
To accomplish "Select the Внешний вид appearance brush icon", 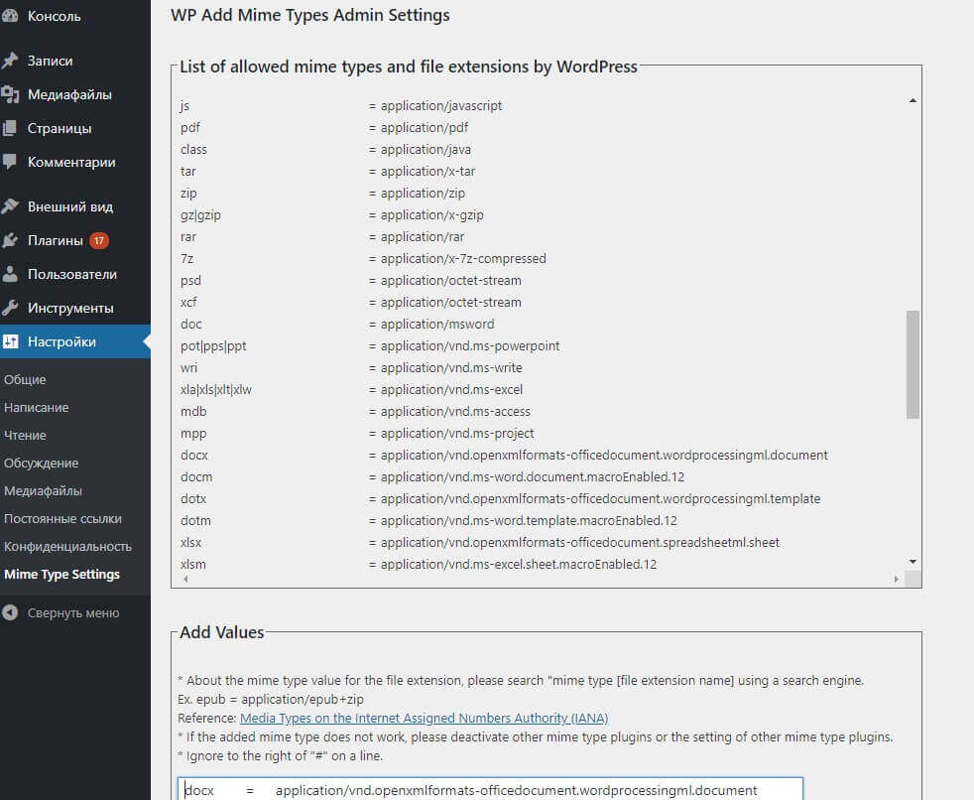I will [13, 205].
